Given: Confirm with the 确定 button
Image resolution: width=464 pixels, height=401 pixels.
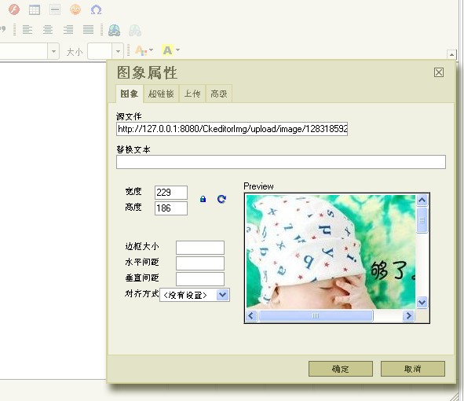Looking at the screenshot, I should (341, 369).
